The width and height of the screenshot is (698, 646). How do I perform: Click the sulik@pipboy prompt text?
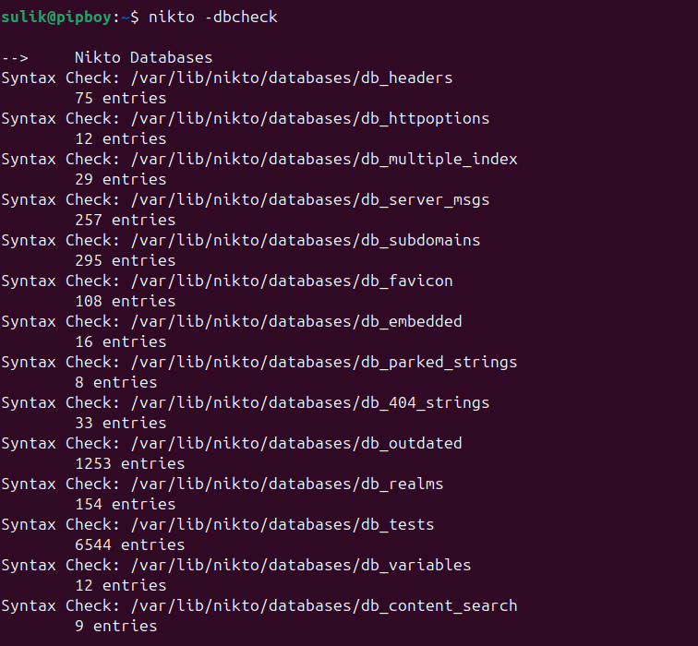point(56,18)
